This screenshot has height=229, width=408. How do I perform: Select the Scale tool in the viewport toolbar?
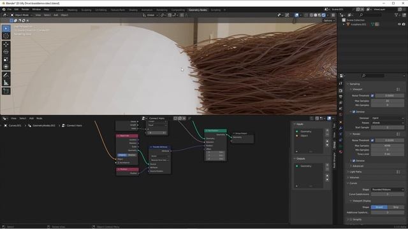click(x=6, y=59)
